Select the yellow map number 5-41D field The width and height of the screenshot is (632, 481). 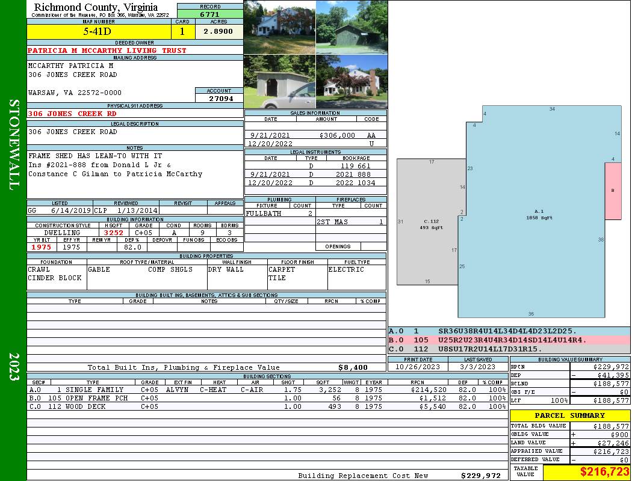pos(99,31)
